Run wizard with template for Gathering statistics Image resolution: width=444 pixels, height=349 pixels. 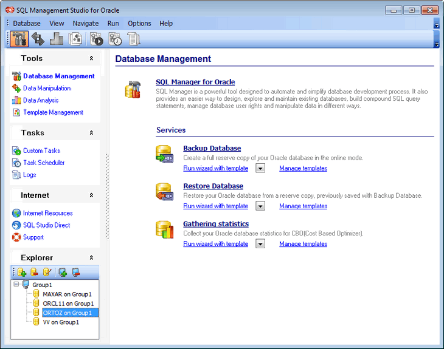click(x=216, y=243)
